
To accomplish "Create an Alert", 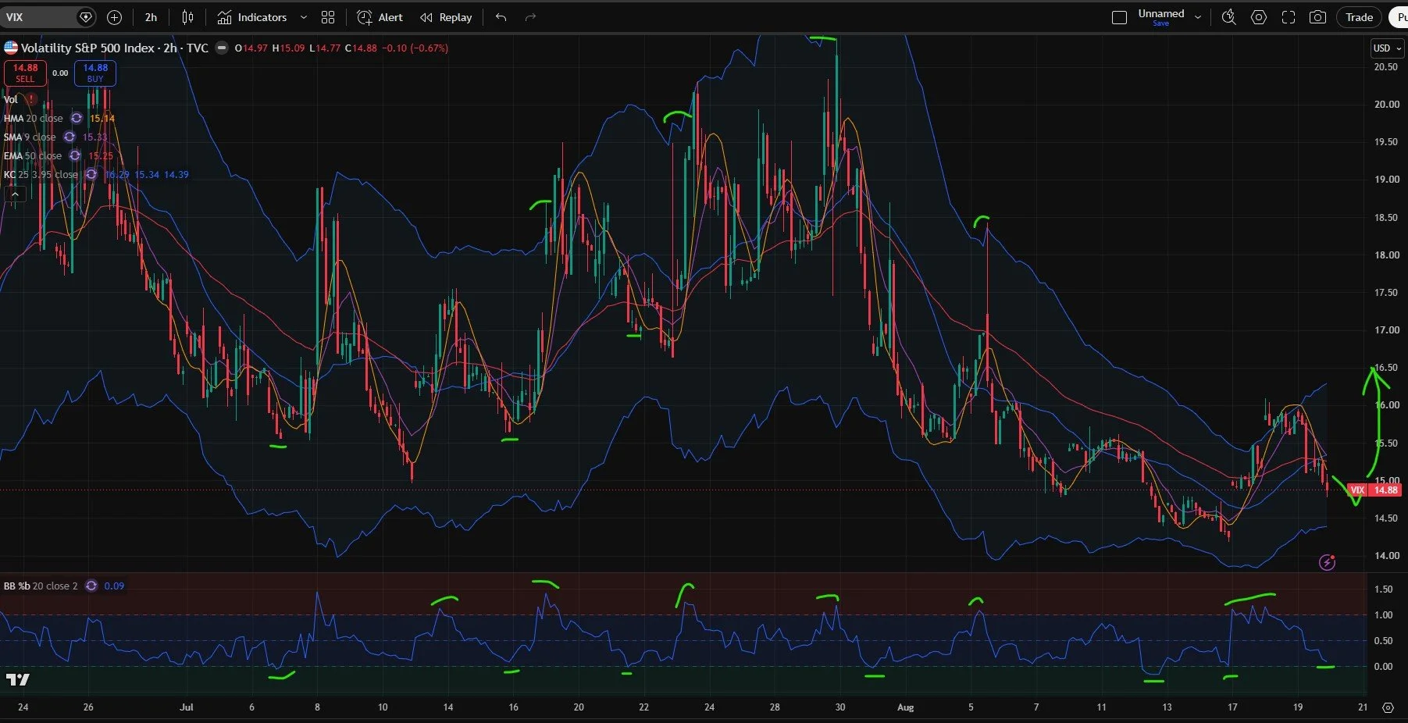I will pyautogui.click(x=380, y=17).
